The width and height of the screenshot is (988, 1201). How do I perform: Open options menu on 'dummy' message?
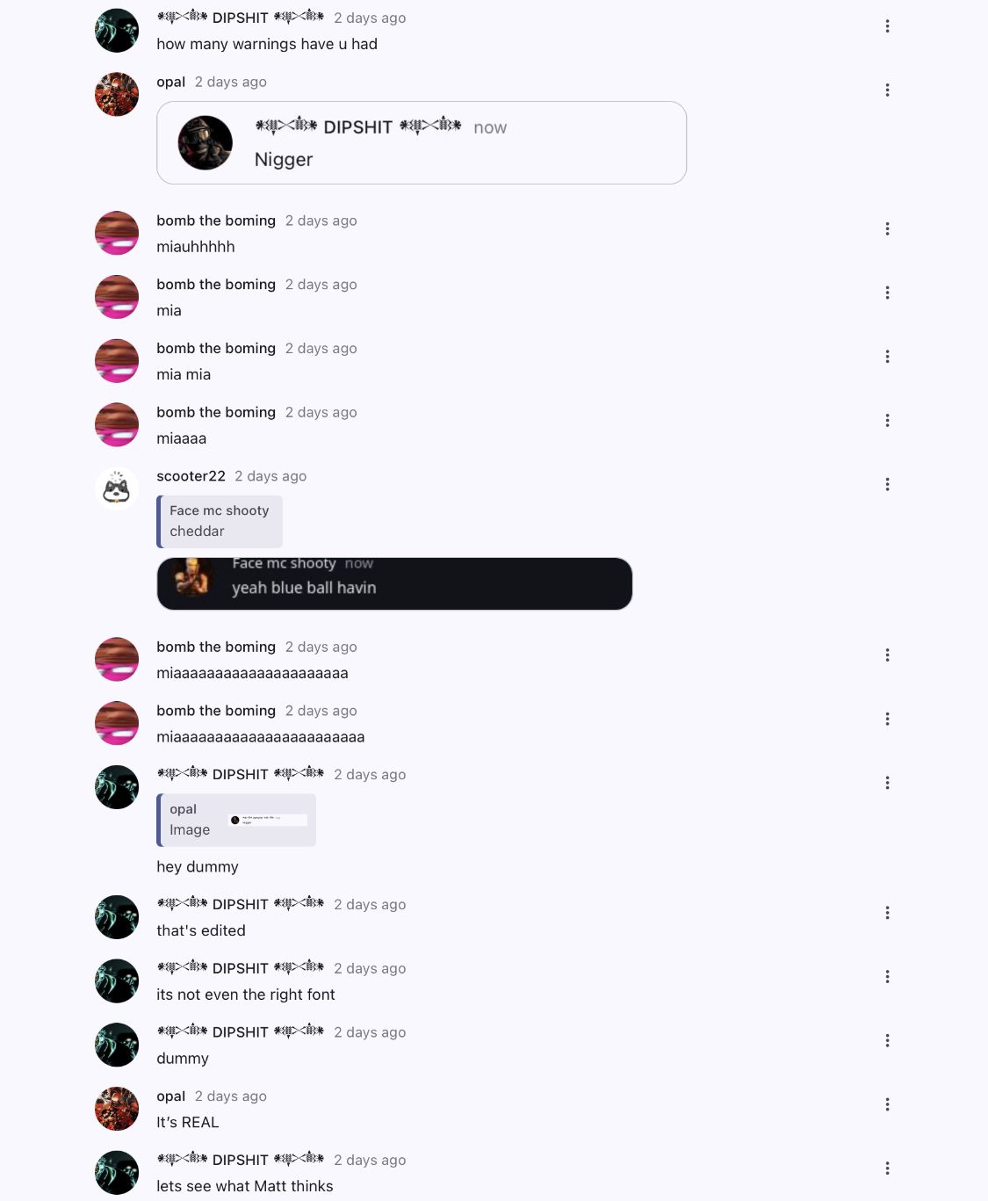(x=887, y=1041)
